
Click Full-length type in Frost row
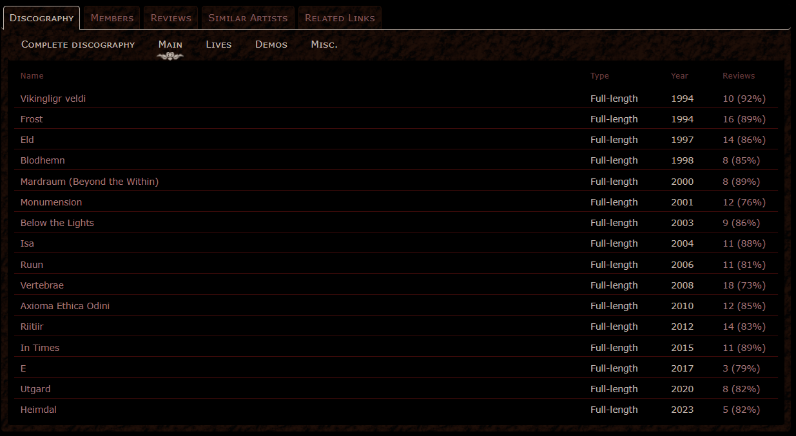pyautogui.click(x=614, y=119)
